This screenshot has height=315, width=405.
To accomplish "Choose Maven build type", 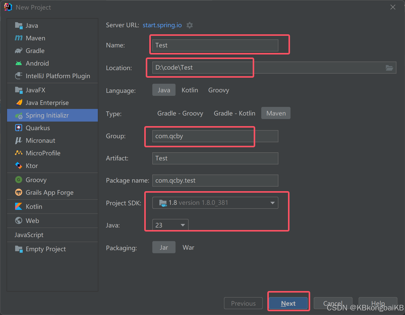I will [x=276, y=113].
